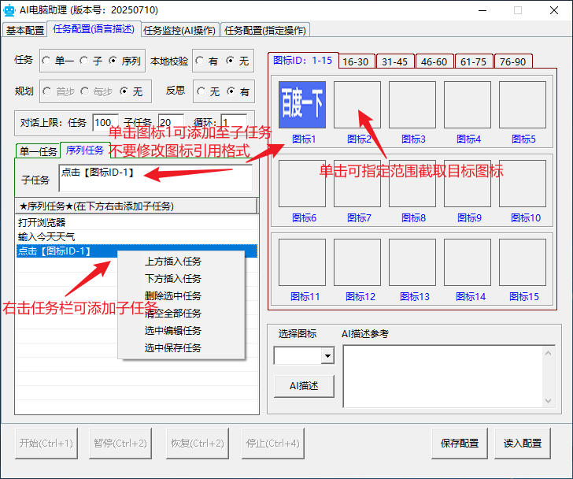Screen dimensions: 573x479
Task: Click the 百度一下 icon thumbnail in slot 1
Action: [302, 105]
